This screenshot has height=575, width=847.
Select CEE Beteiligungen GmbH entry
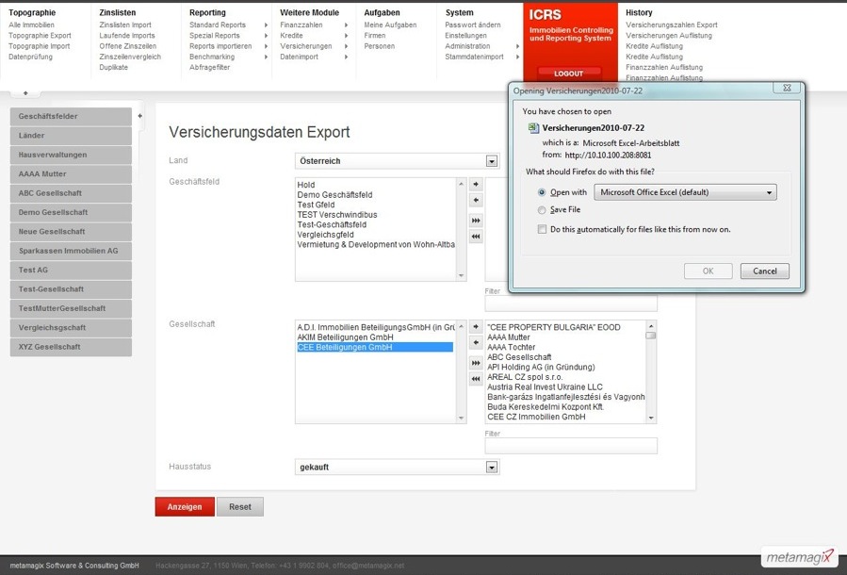375,348
